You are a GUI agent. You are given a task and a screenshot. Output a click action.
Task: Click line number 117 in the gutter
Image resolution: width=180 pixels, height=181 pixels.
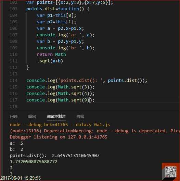point(13,100)
